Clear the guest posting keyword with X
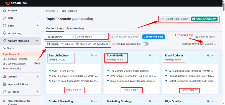The width and height of the screenshot is (225, 105). (x=73, y=37)
